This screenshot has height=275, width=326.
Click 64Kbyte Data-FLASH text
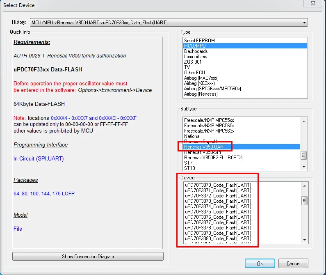[39, 104]
